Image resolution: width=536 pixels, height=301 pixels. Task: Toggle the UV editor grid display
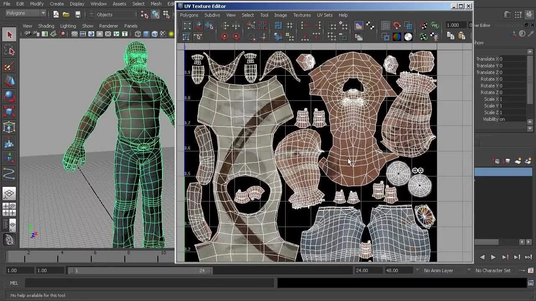(x=386, y=26)
